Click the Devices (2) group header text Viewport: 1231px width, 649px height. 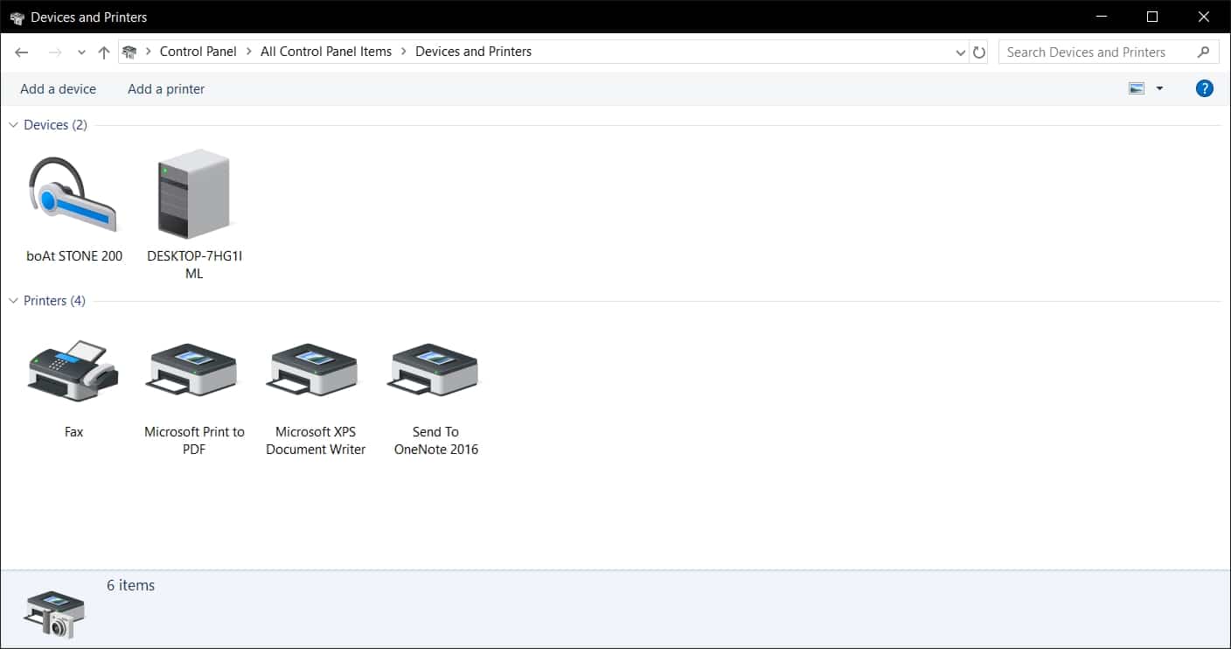(x=56, y=125)
